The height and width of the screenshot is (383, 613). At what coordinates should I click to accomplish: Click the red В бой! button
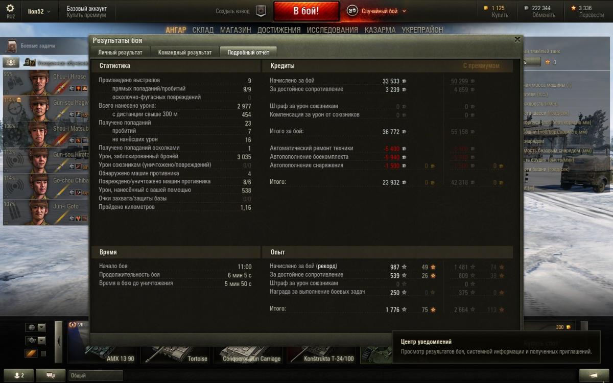pyautogui.click(x=306, y=11)
